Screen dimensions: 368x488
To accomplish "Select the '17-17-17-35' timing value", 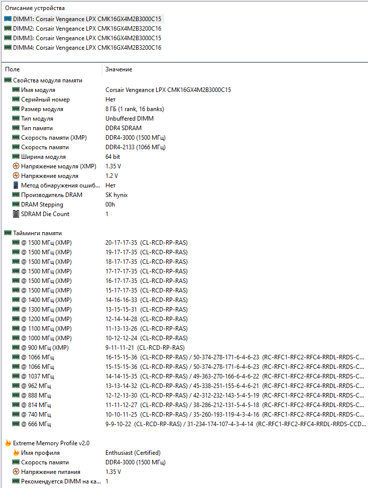I will 147,271.
